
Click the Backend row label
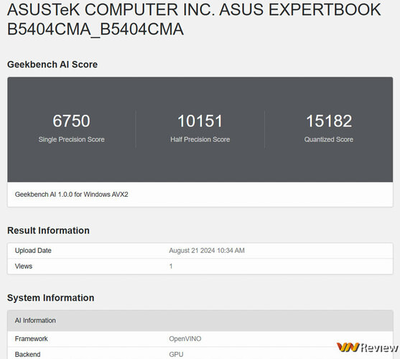point(27,355)
